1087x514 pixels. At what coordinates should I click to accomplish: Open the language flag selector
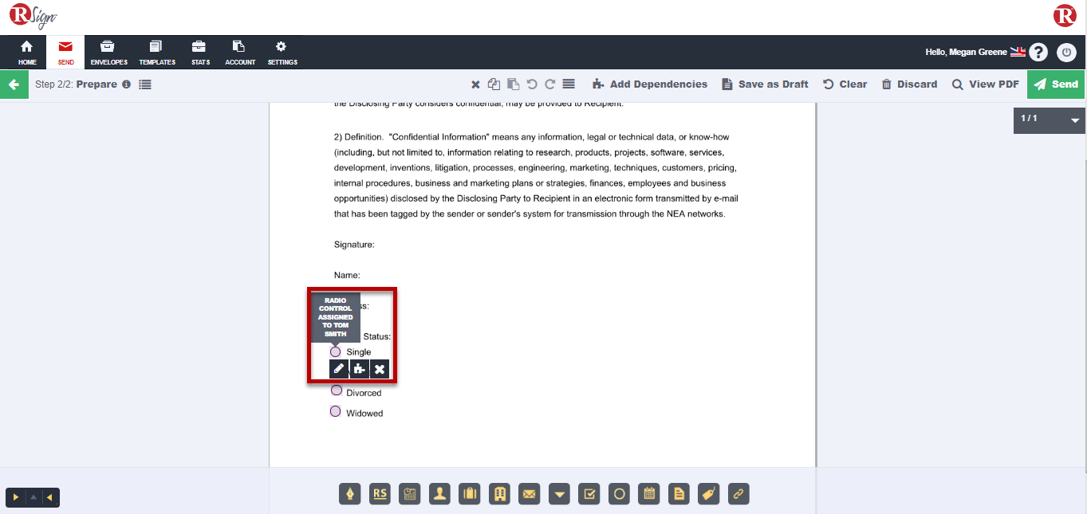[x=1018, y=52]
